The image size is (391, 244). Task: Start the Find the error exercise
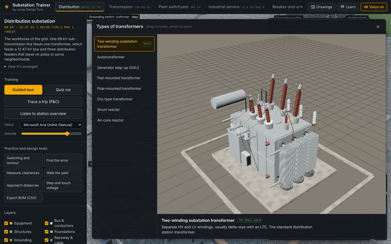[x=63, y=160]
